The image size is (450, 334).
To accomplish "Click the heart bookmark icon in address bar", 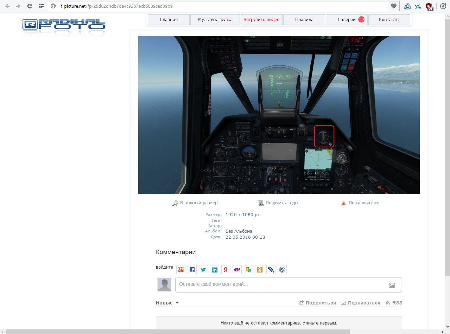I will point(394,6).
